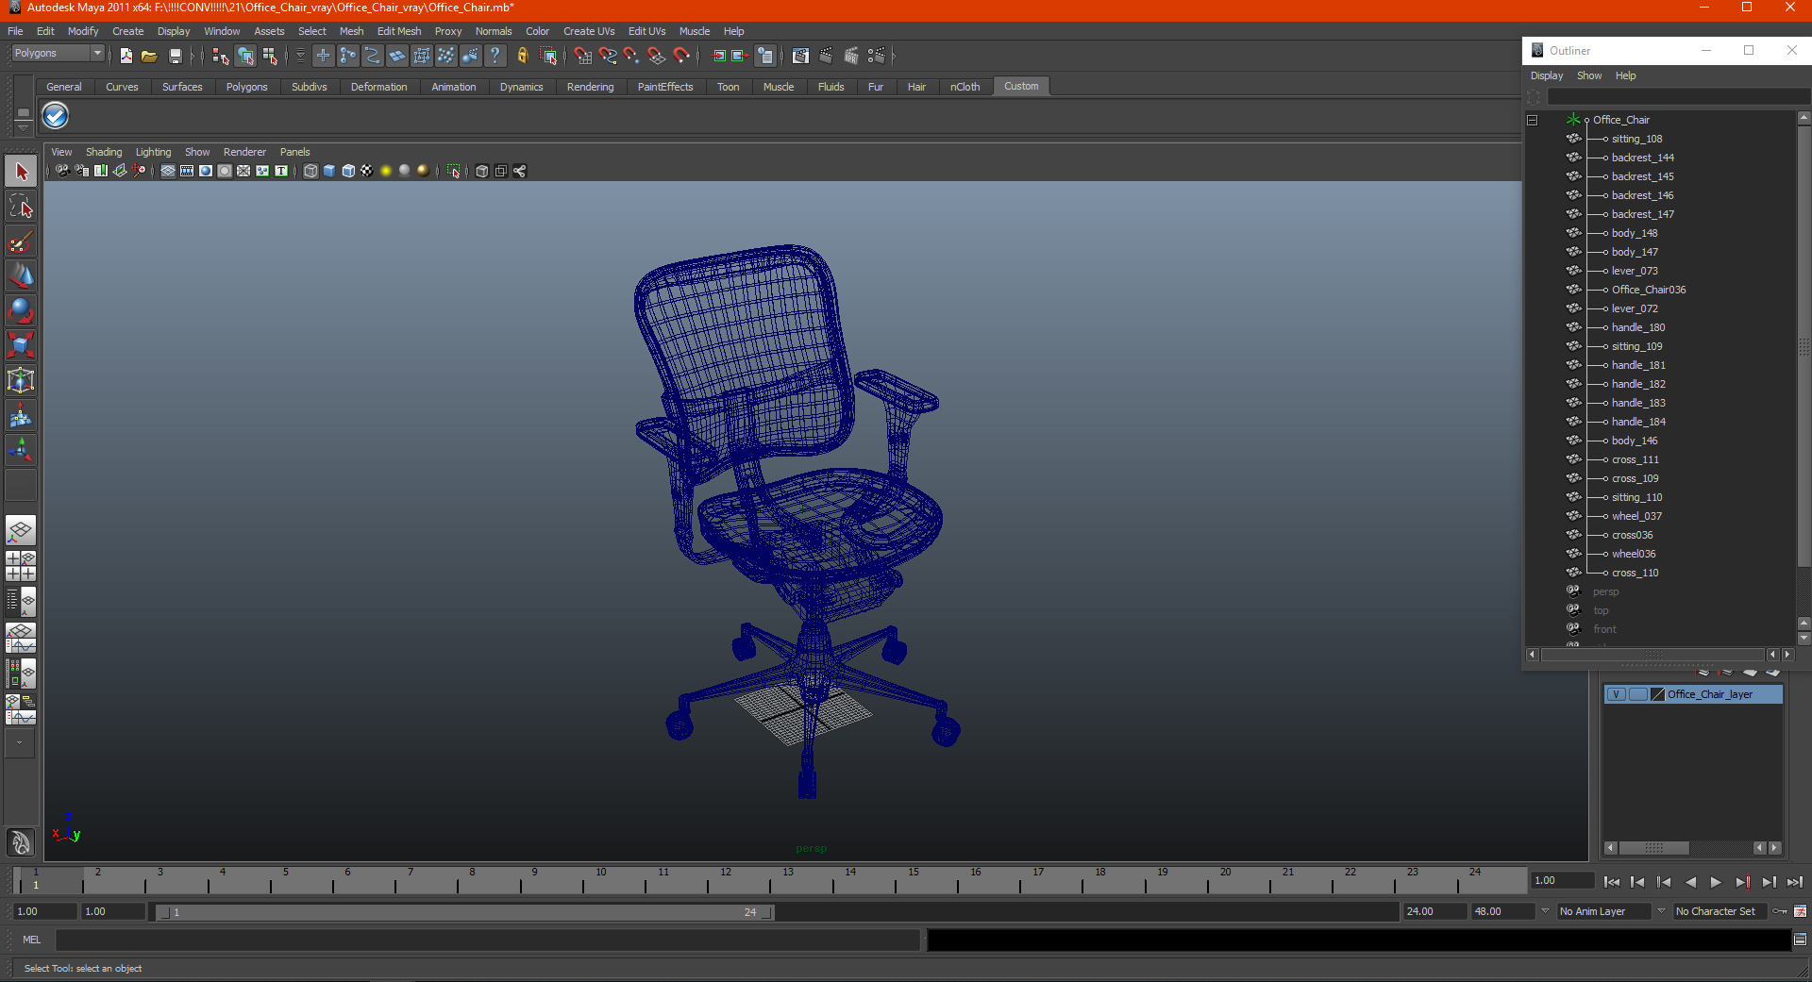The image size is (1812, 982).
Task: Open the selection mask menu arrow
Action: pos(300,57)
